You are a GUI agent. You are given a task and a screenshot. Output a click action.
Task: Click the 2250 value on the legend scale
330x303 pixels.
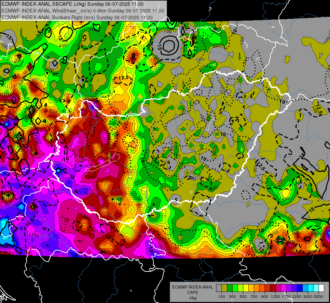[x=297, y=297]
